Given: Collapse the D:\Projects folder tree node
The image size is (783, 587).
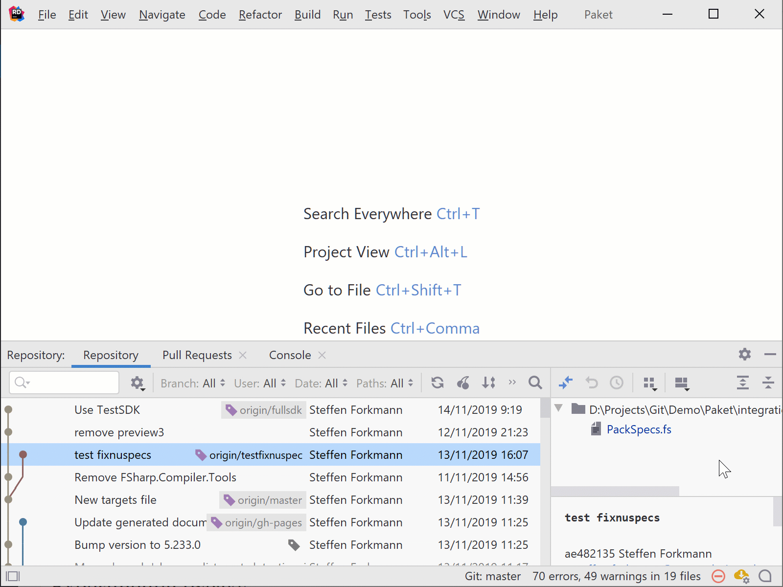Looking at the screenshot, I should tap(558, 408).
